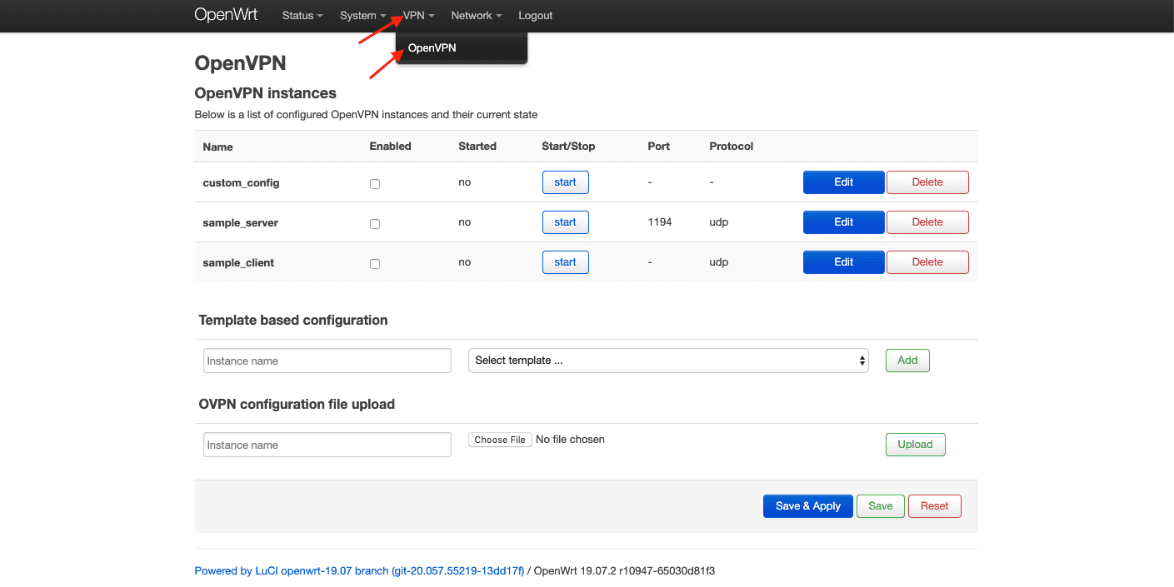The height and width of the screenshot is (587, 1174).
Task: Click Choose File for OVPN upload
Action: point(500,440)
